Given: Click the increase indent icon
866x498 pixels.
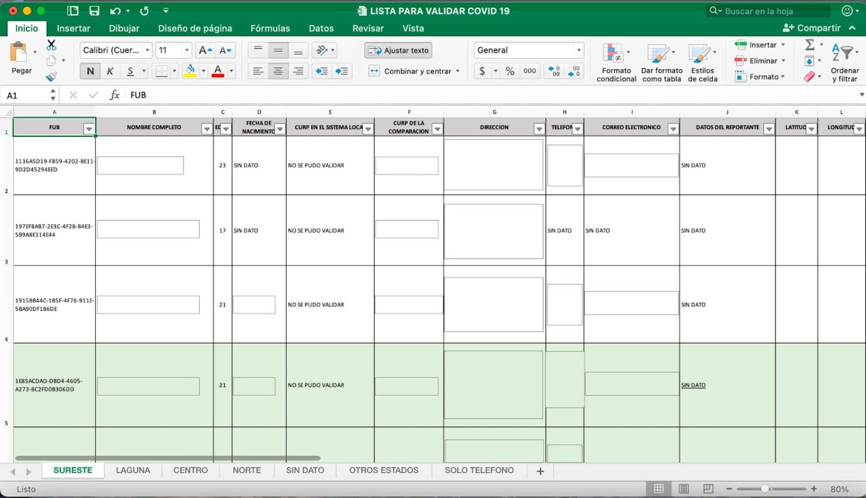Looking at the screenshot, I should pyautogui.click(x=342, y=71).
